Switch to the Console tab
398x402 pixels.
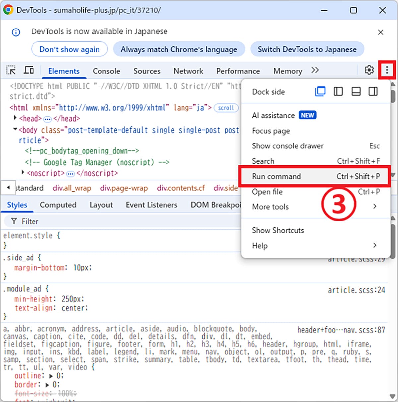tap(106, 71)
